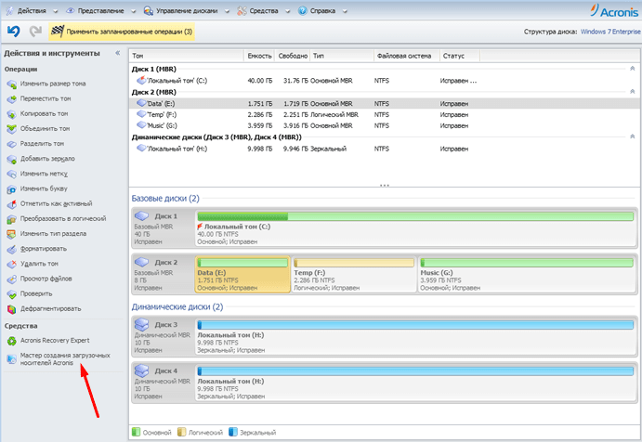Select the 'Temp' (F:) volume row
The width and height of the screenshot is (642, 442).
coord(384,114)
